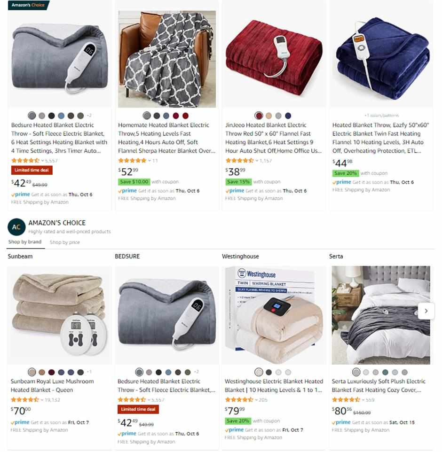Click the AC Amazon's Choice round icon
The image size is (442, 452).
[16, 227]
